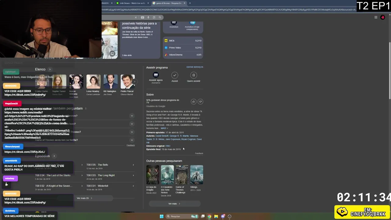Open the on-screen keyboard input tool

pos(142,17)
